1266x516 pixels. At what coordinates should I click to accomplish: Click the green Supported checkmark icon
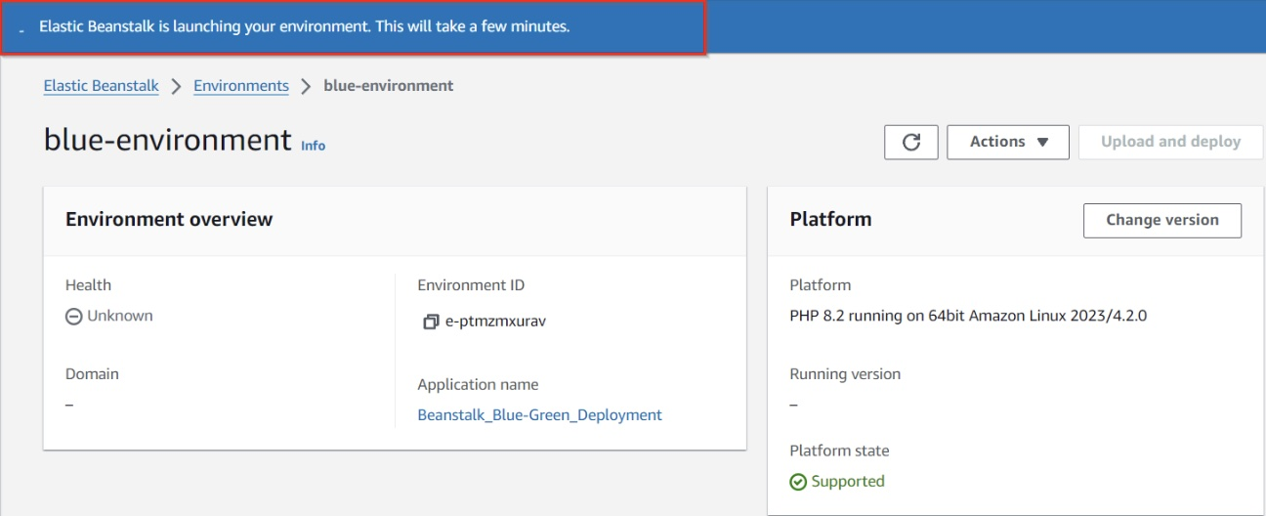click(x=798, y=482)
